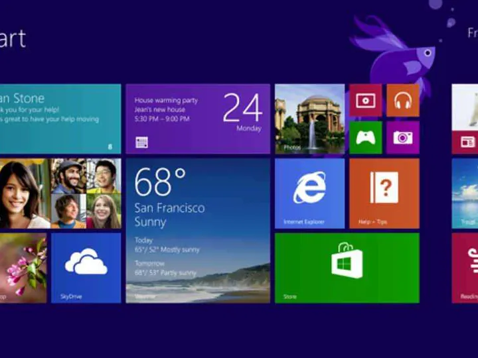Open the Travel tile
478x358 pixels.
click(465, 194)
